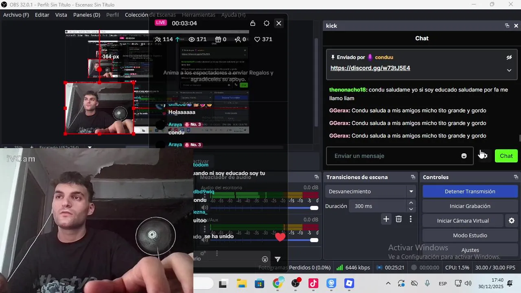Click the 6446 kbps bitrate status

353,268
